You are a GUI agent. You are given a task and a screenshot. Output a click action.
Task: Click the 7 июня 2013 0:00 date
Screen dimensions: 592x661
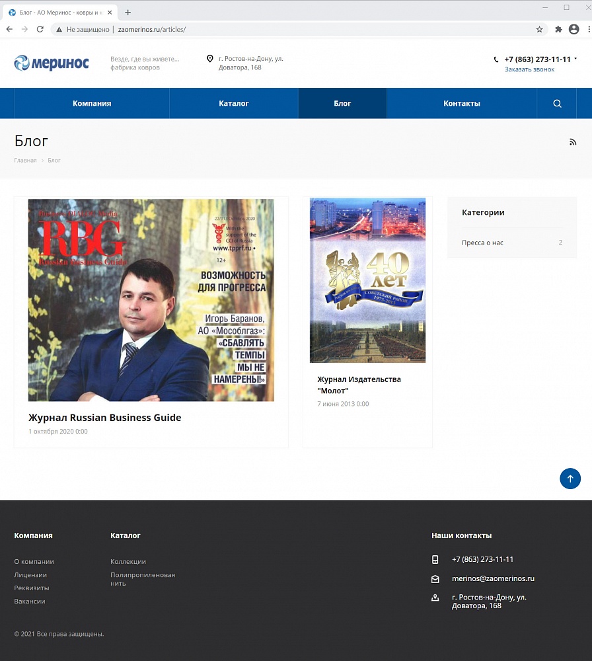(343, 404)
